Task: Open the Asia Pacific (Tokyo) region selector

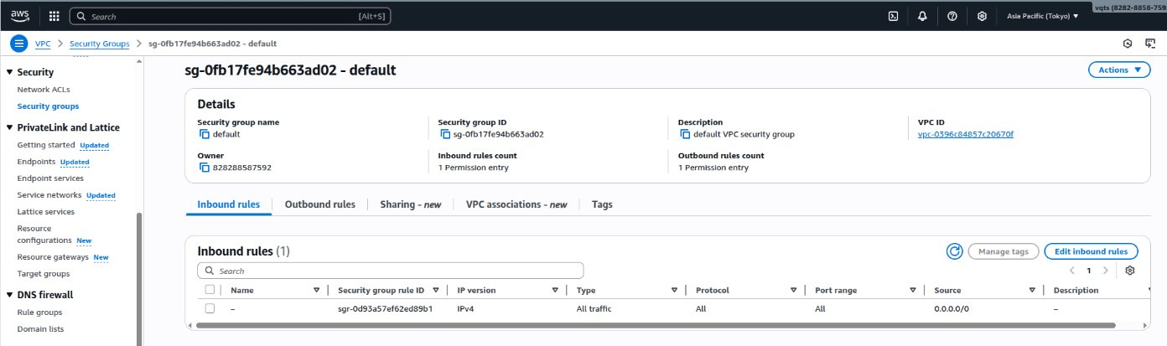Action: [1040, 16]
